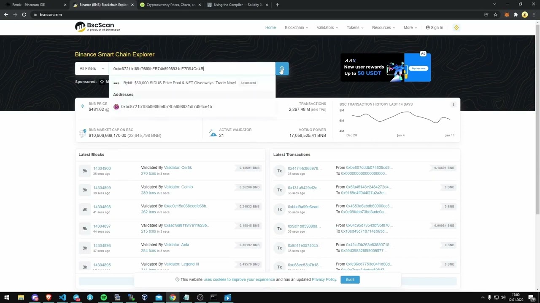Open block 14304898
This screenshot has height=303, width=540.
pos(102,207)
